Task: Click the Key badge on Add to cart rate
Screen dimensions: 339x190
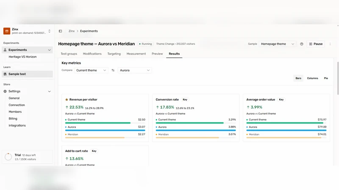Action: pos(94,151)
